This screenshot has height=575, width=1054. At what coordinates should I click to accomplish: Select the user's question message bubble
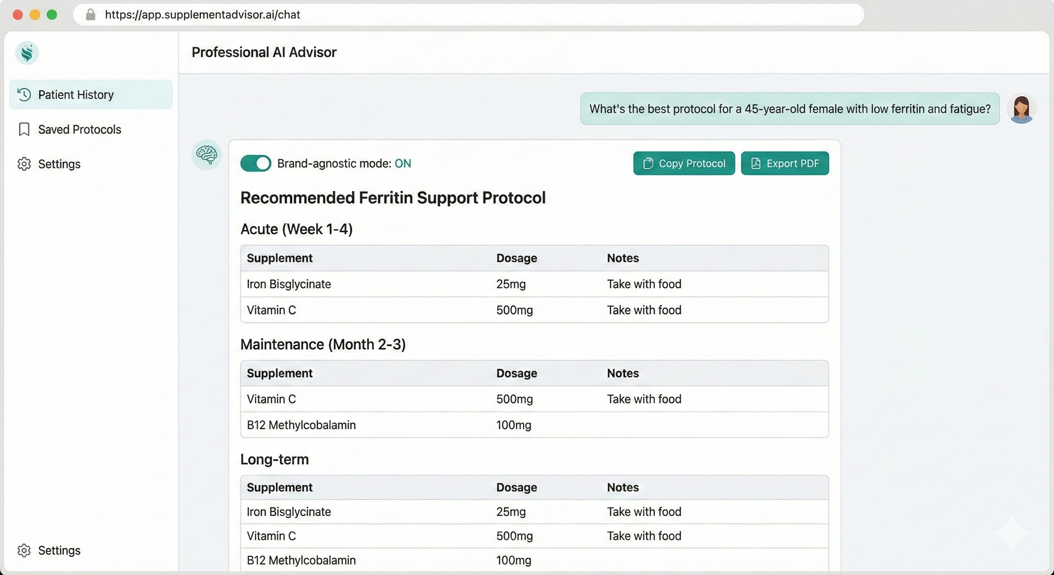pyautogui.click(x=790, y=109)
